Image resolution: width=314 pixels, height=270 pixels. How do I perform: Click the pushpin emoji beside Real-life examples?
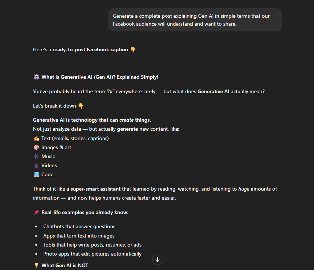pyautogui.click(x=36, y=212)
